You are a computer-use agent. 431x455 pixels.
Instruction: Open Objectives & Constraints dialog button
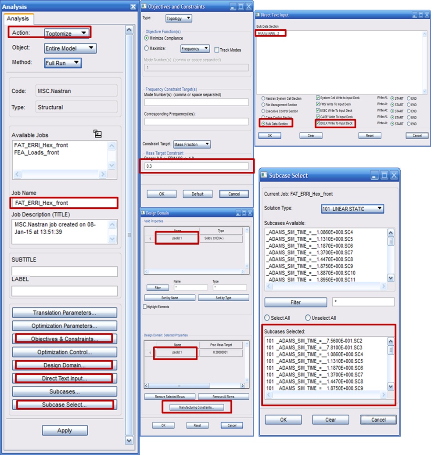pyautogui.click(x=64, y=339)
